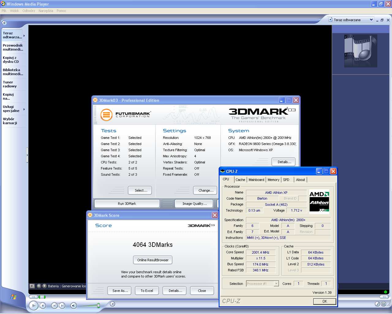The image size is (392, 314).
Task: Click Details... in 3DMark Score window
Action: (x=175, y=291)
